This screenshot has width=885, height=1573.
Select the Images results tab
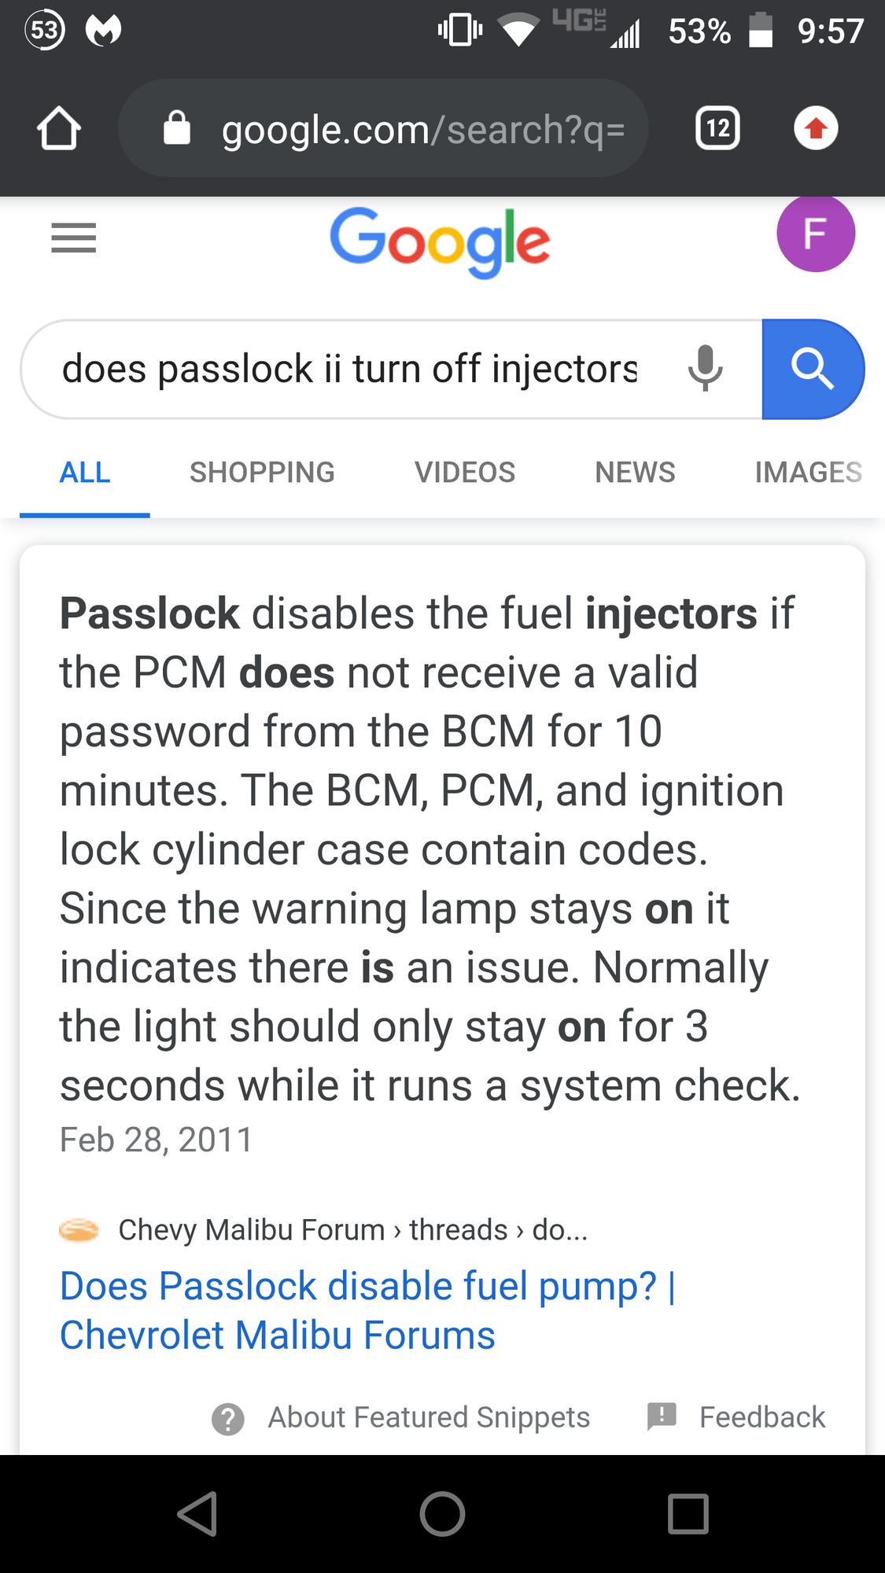(x=808, y=473)
